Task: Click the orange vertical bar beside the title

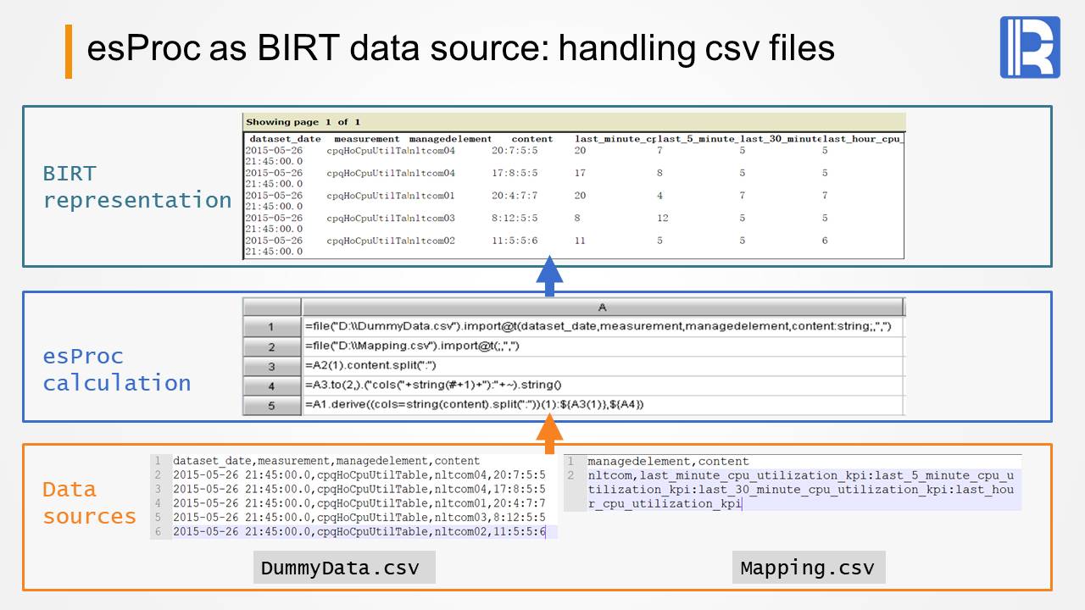Action: 69,52
